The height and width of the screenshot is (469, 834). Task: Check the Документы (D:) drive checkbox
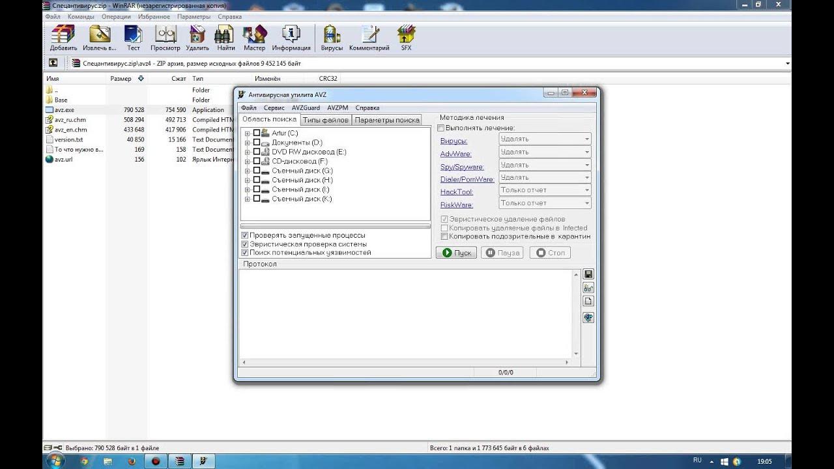[x=256, y=142]
